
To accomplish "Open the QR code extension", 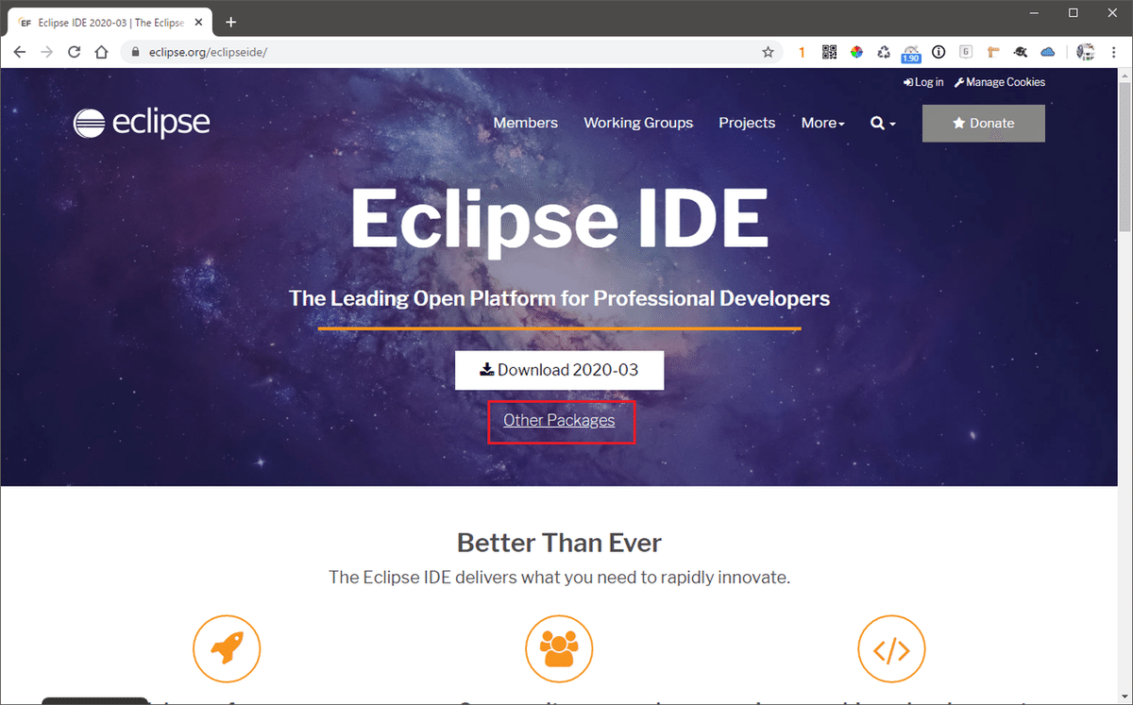I will click(829, 52).
